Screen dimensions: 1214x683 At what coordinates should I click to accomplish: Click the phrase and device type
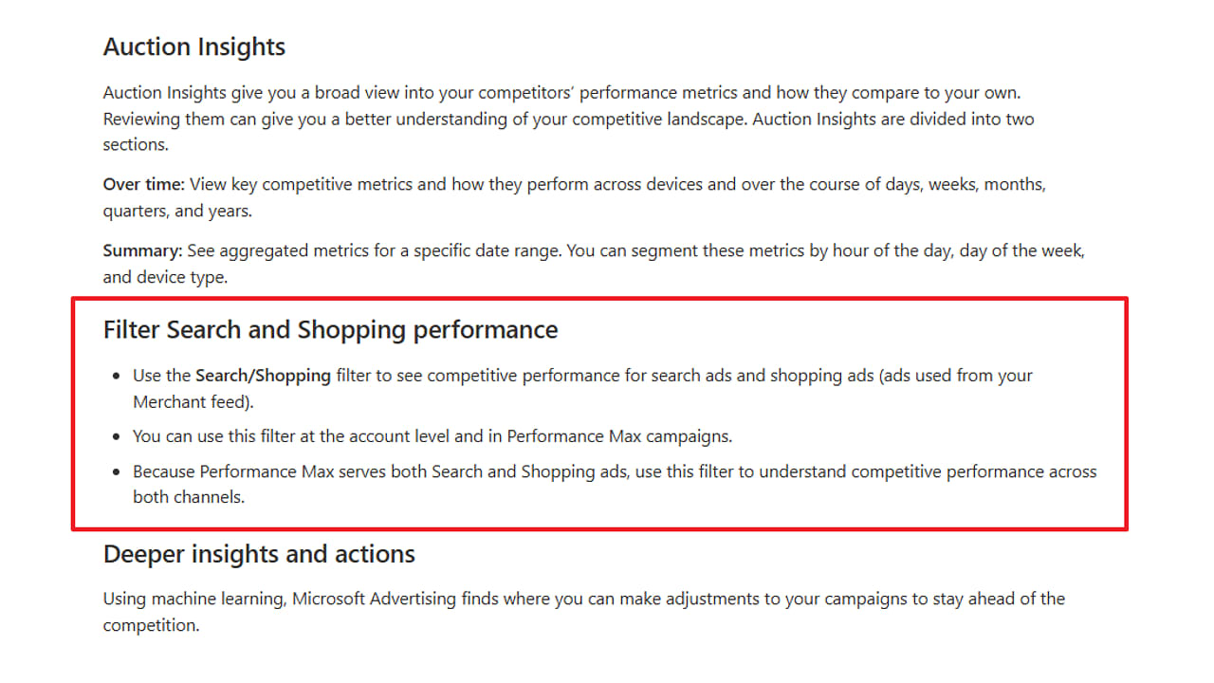[x=165, y=278]
